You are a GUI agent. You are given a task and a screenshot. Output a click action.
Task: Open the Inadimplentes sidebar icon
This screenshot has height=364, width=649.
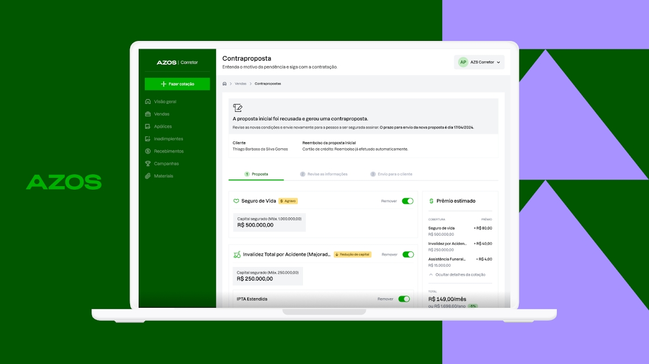tap(148, 139)
